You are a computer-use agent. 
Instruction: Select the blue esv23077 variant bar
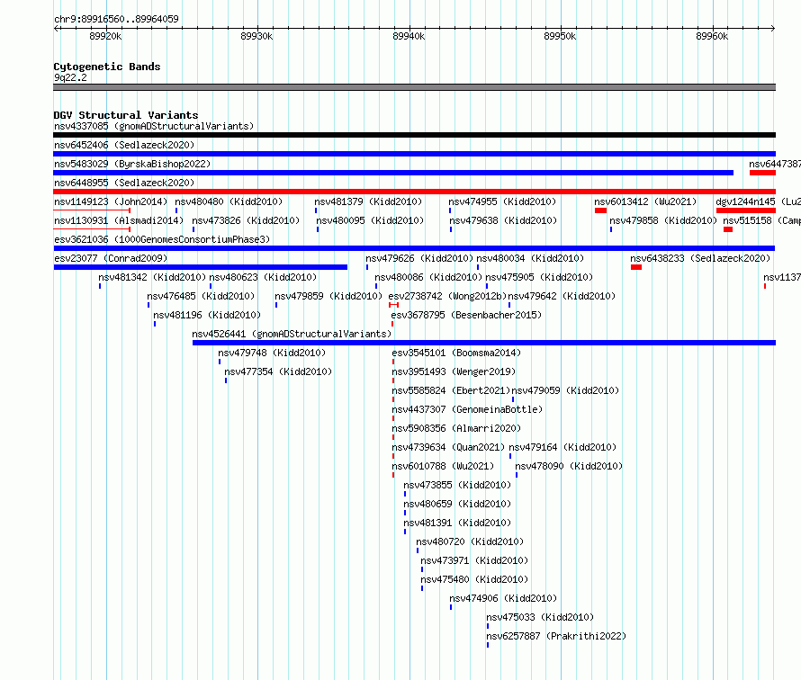(x=200, y=267)
